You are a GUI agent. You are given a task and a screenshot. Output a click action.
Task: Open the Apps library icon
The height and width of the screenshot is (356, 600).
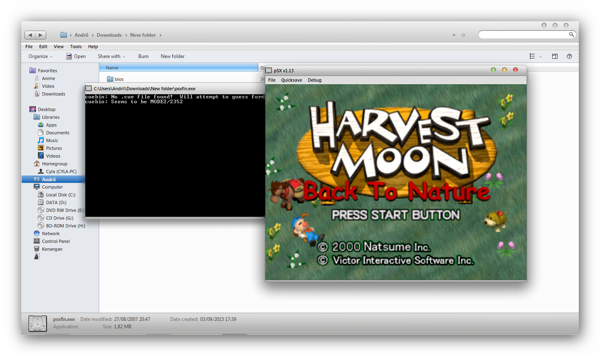41,125
